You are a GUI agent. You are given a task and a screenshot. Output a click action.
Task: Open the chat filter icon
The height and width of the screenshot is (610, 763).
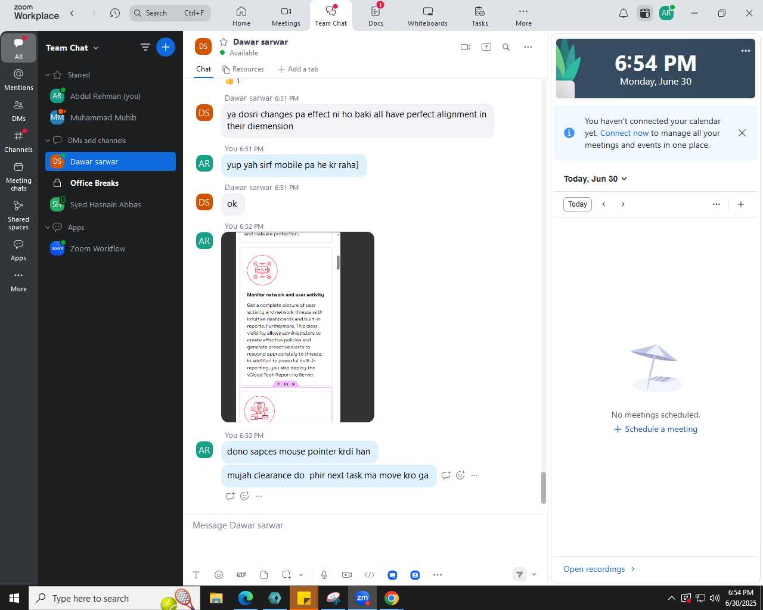pos(145,47)
